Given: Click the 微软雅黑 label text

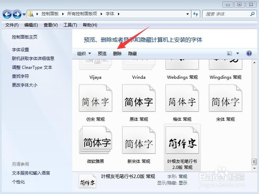Looking at the screenshot, I should (95, 161).
